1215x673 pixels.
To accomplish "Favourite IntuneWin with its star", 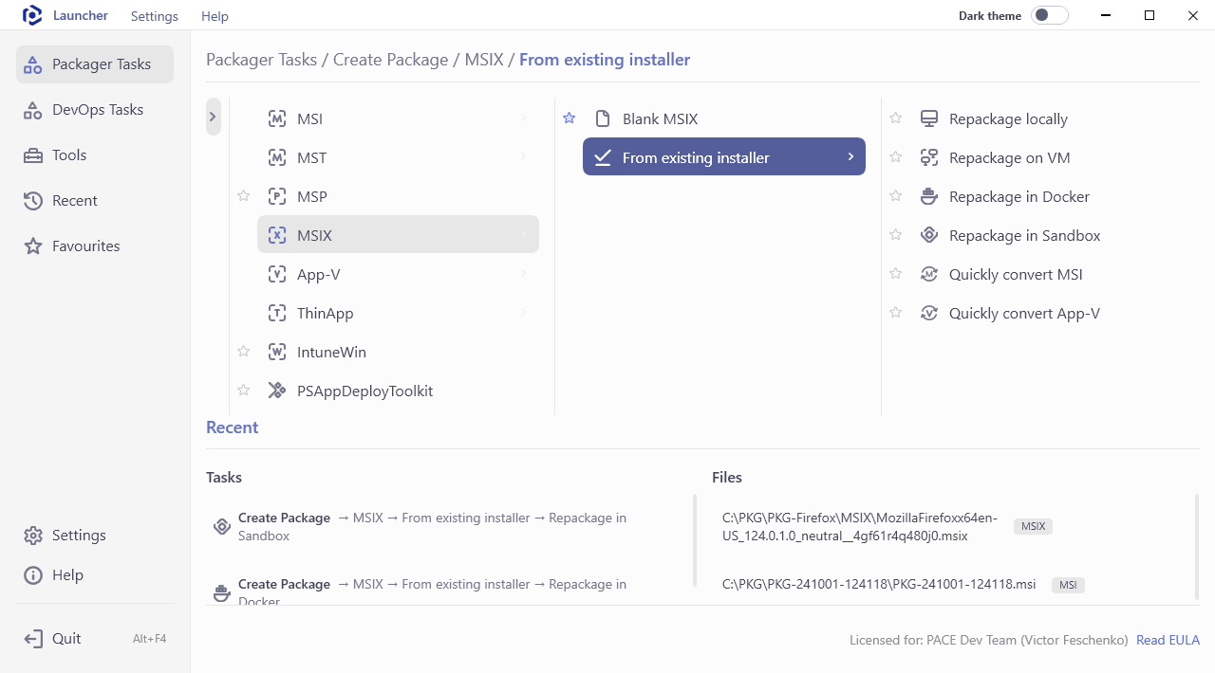I will pos(243,352).
